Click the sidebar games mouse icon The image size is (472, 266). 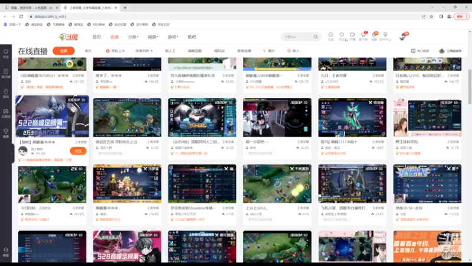tap(6, 93)
